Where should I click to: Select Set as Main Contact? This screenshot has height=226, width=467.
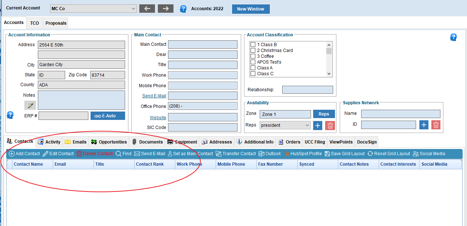pyautogui.click(x=190, y=154)
